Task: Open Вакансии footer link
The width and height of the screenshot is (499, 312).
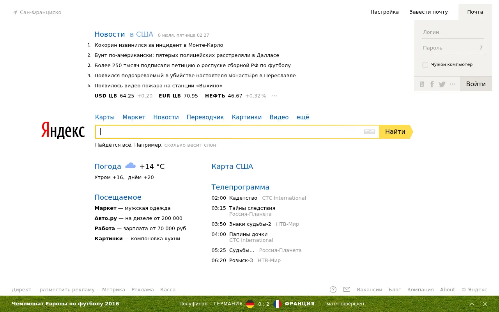Action: (370, 290)
